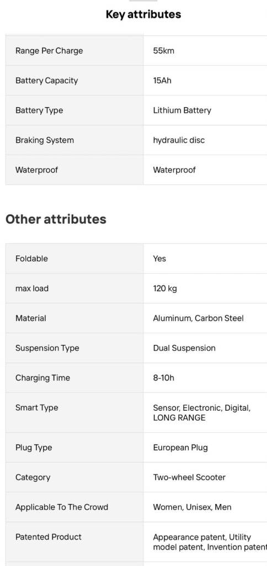Click the 15Ah battery value
Screen dimensions: 267x566
[x=162, y=81]
